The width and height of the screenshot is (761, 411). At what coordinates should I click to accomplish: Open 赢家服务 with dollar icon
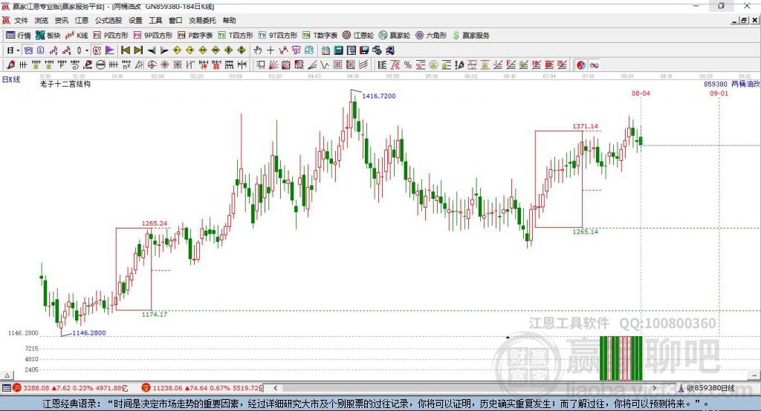pyautogui.click(x=470, y=36)
